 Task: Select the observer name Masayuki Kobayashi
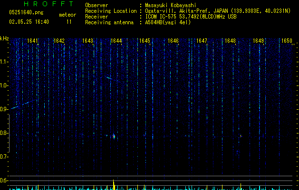tap(171, 5)
